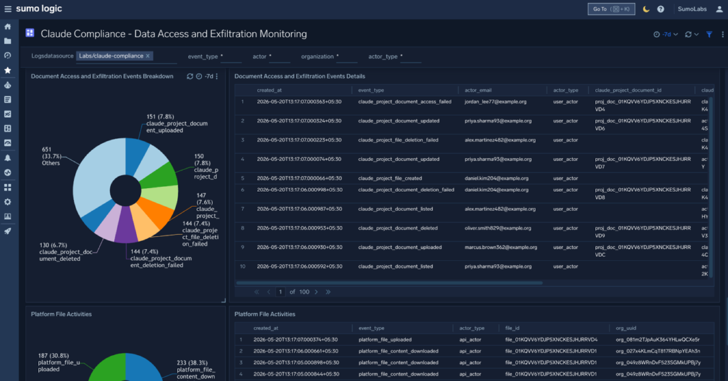
Task: Sort Platform File Activities by file_id header
Action: 513,328
